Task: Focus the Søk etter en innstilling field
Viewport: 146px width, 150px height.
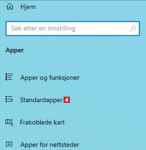Action: (73, 29)
